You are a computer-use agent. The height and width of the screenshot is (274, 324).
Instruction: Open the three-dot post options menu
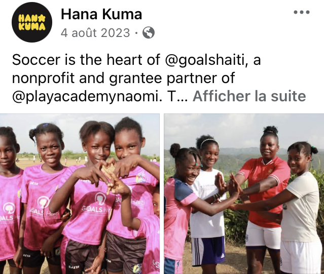point(302,12)
